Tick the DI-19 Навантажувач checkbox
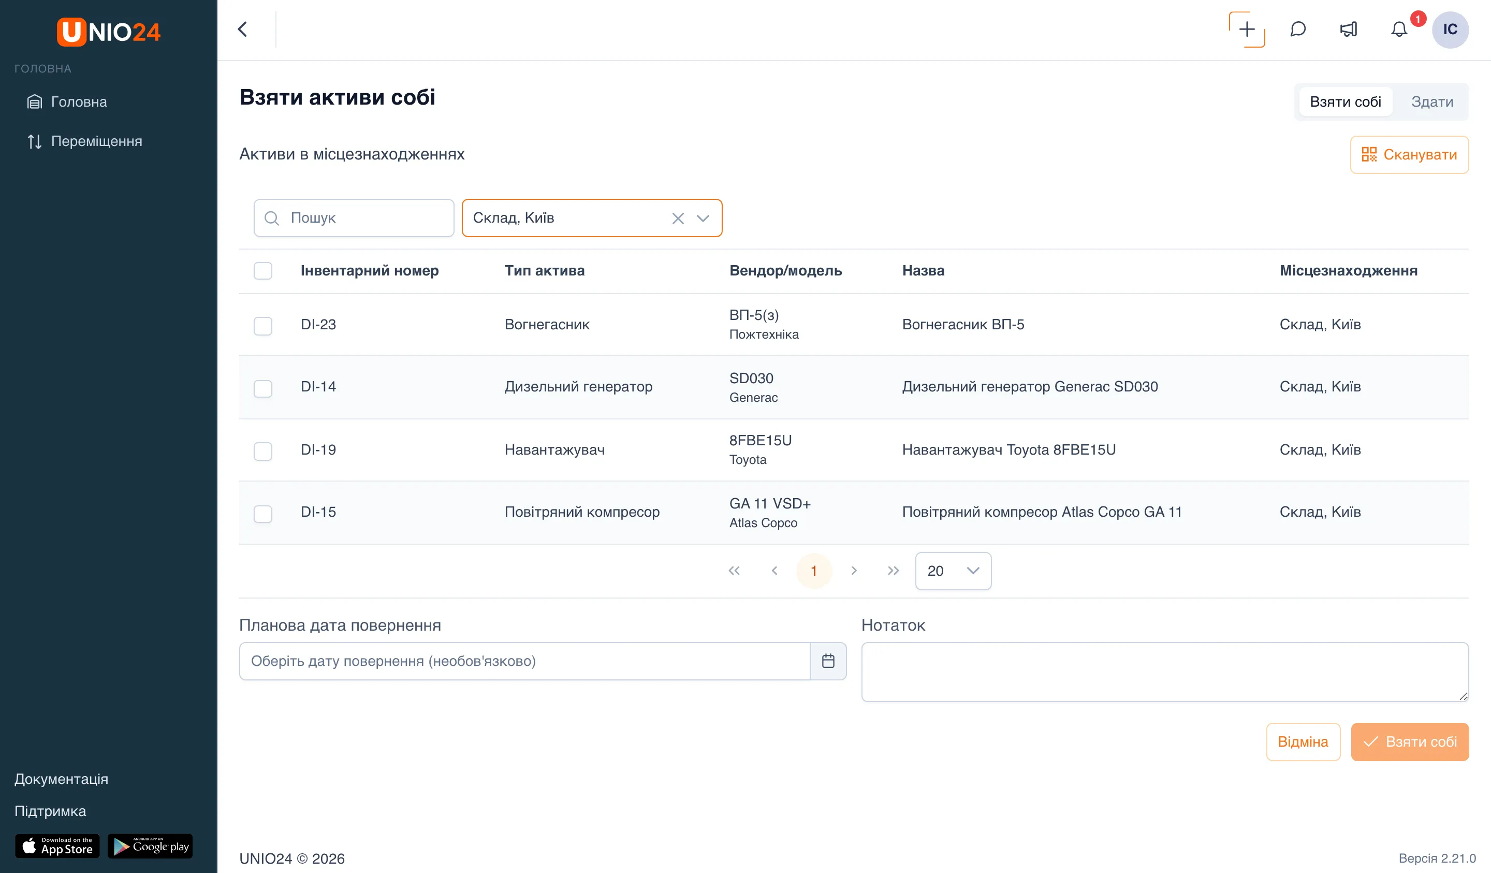The height and width of the screenshot is (873, 1491). pos(262,451)
